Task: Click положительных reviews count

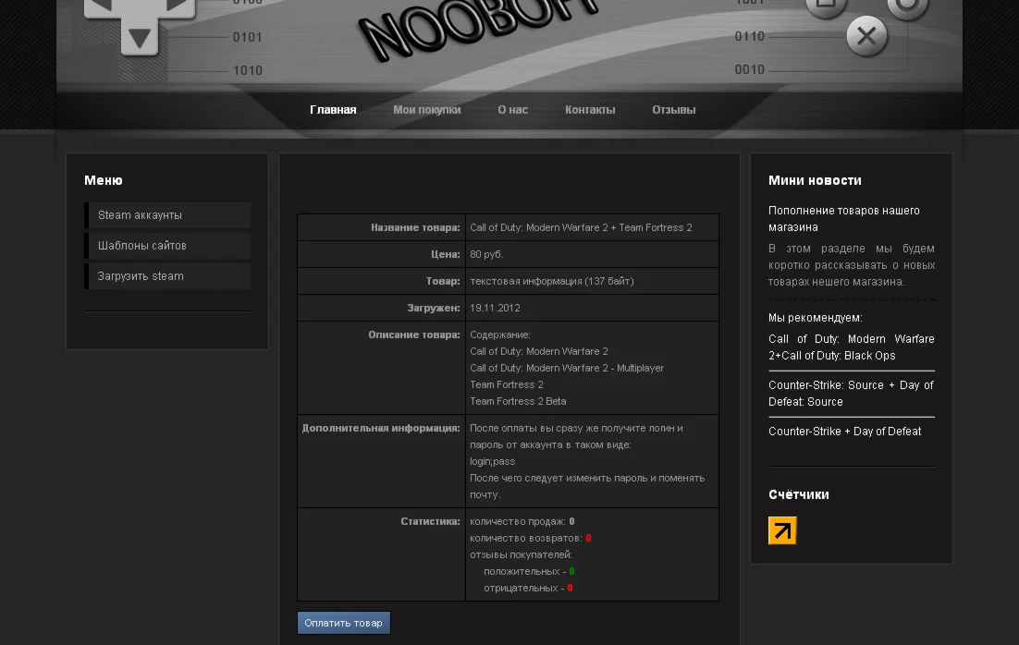Action: point(529,571)
